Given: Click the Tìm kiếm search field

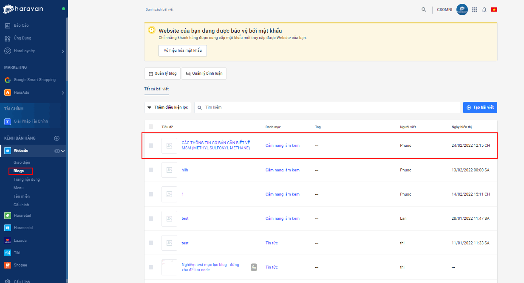Looking at the screenshot, I should tap(327, 107).
